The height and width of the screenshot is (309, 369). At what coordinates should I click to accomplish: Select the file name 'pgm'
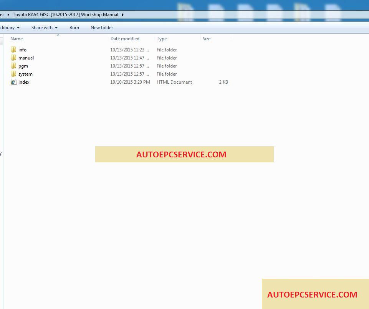coord(23,66)
